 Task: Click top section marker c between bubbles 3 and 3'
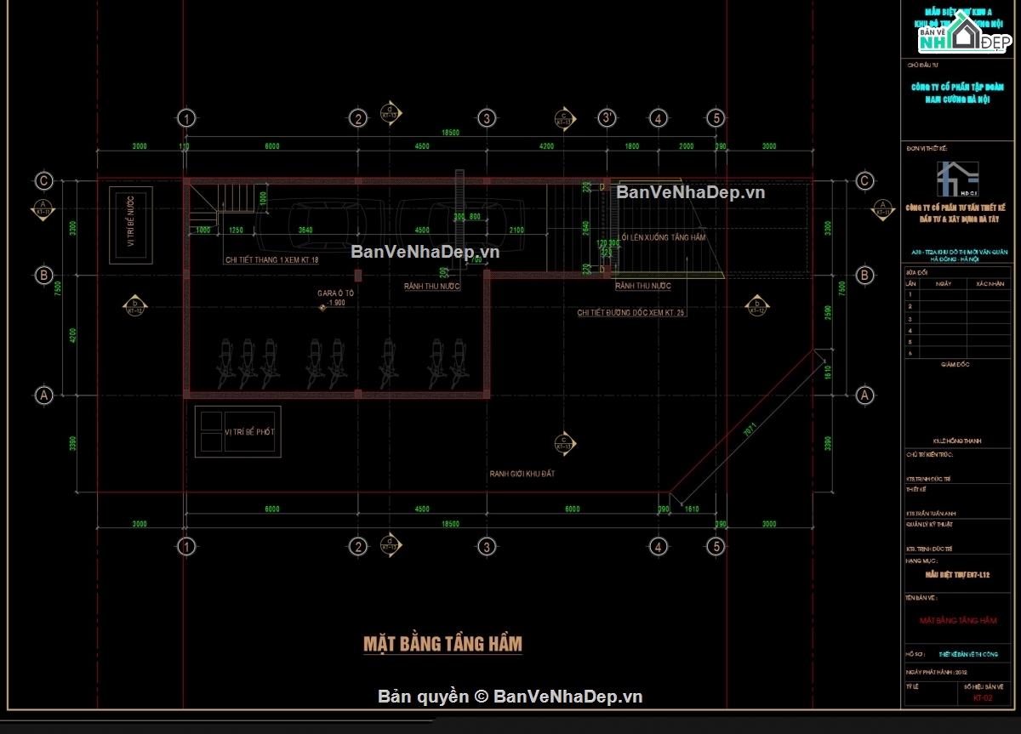click(x=563, y=117)
